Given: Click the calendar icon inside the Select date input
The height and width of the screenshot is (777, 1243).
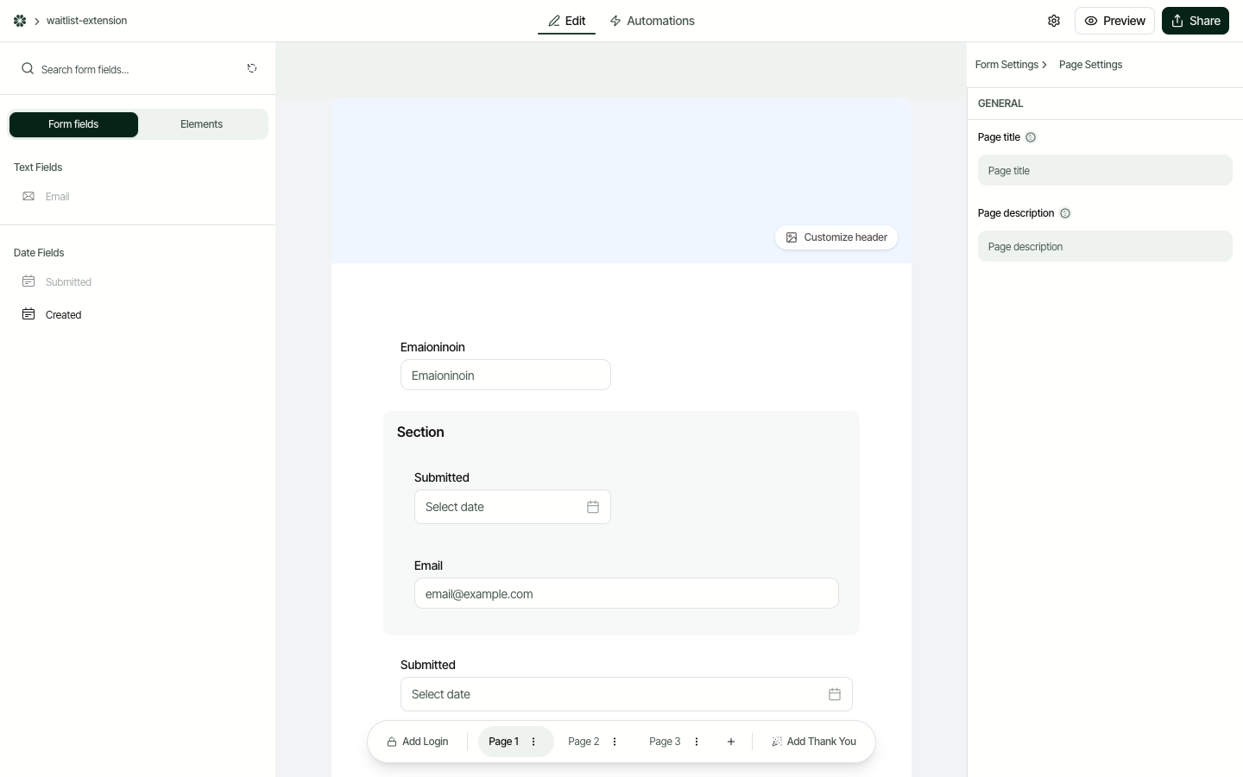Looking at the screenshot, I should point(593,507).
